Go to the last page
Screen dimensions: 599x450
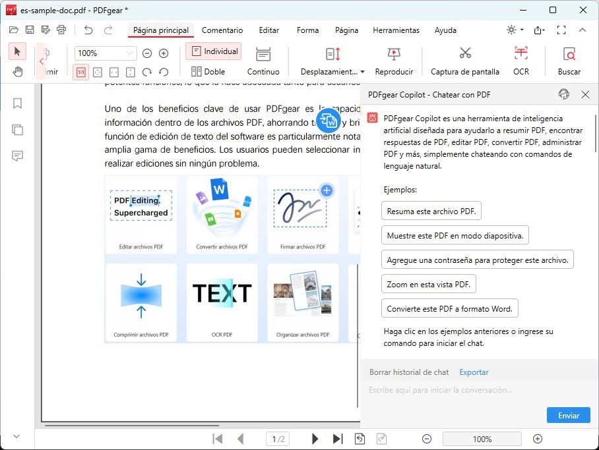point(338,439)
